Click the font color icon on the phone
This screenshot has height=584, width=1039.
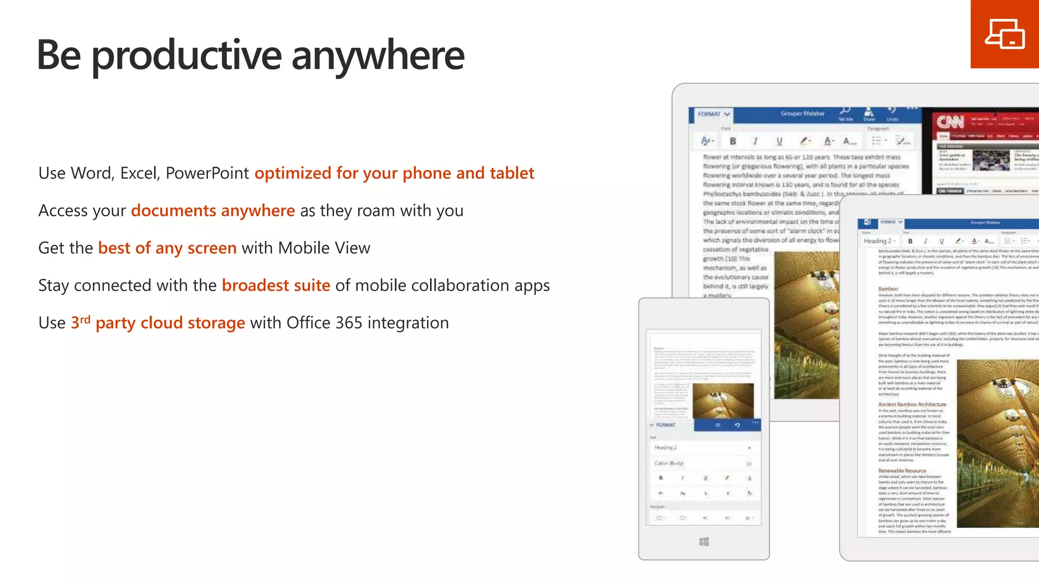(x=749, y=478)
